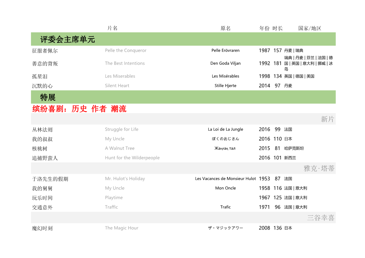Click English title Pelle the Conqueror
This screenshot has height=258, width=365.
click(126, 51)
